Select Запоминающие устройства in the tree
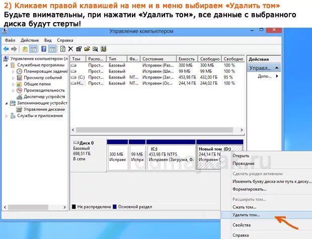 coord(42,103)
